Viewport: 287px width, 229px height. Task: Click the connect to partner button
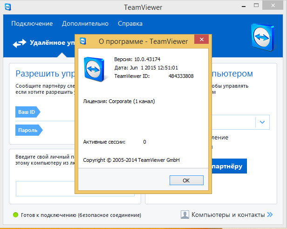(x=229, y=166)
